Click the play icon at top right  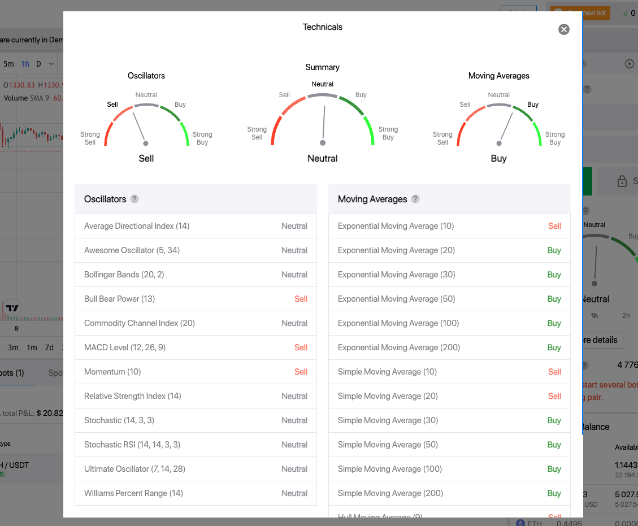(x=630, y=64)
